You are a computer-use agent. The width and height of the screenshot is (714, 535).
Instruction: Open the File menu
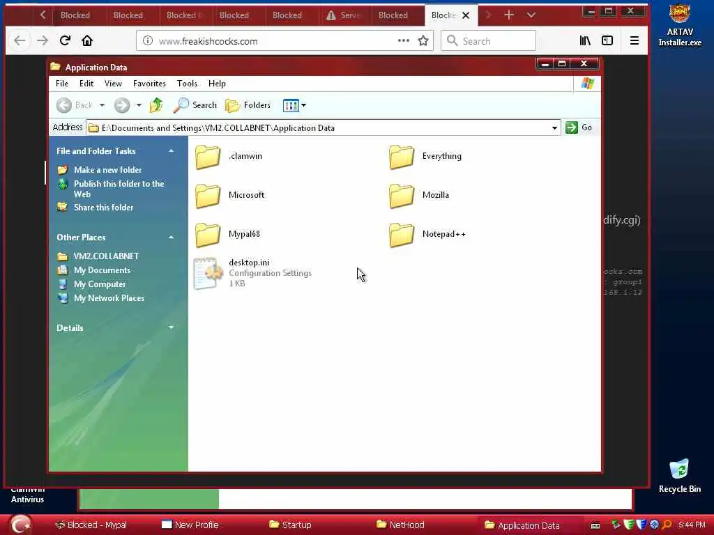(x=62, y=84)
